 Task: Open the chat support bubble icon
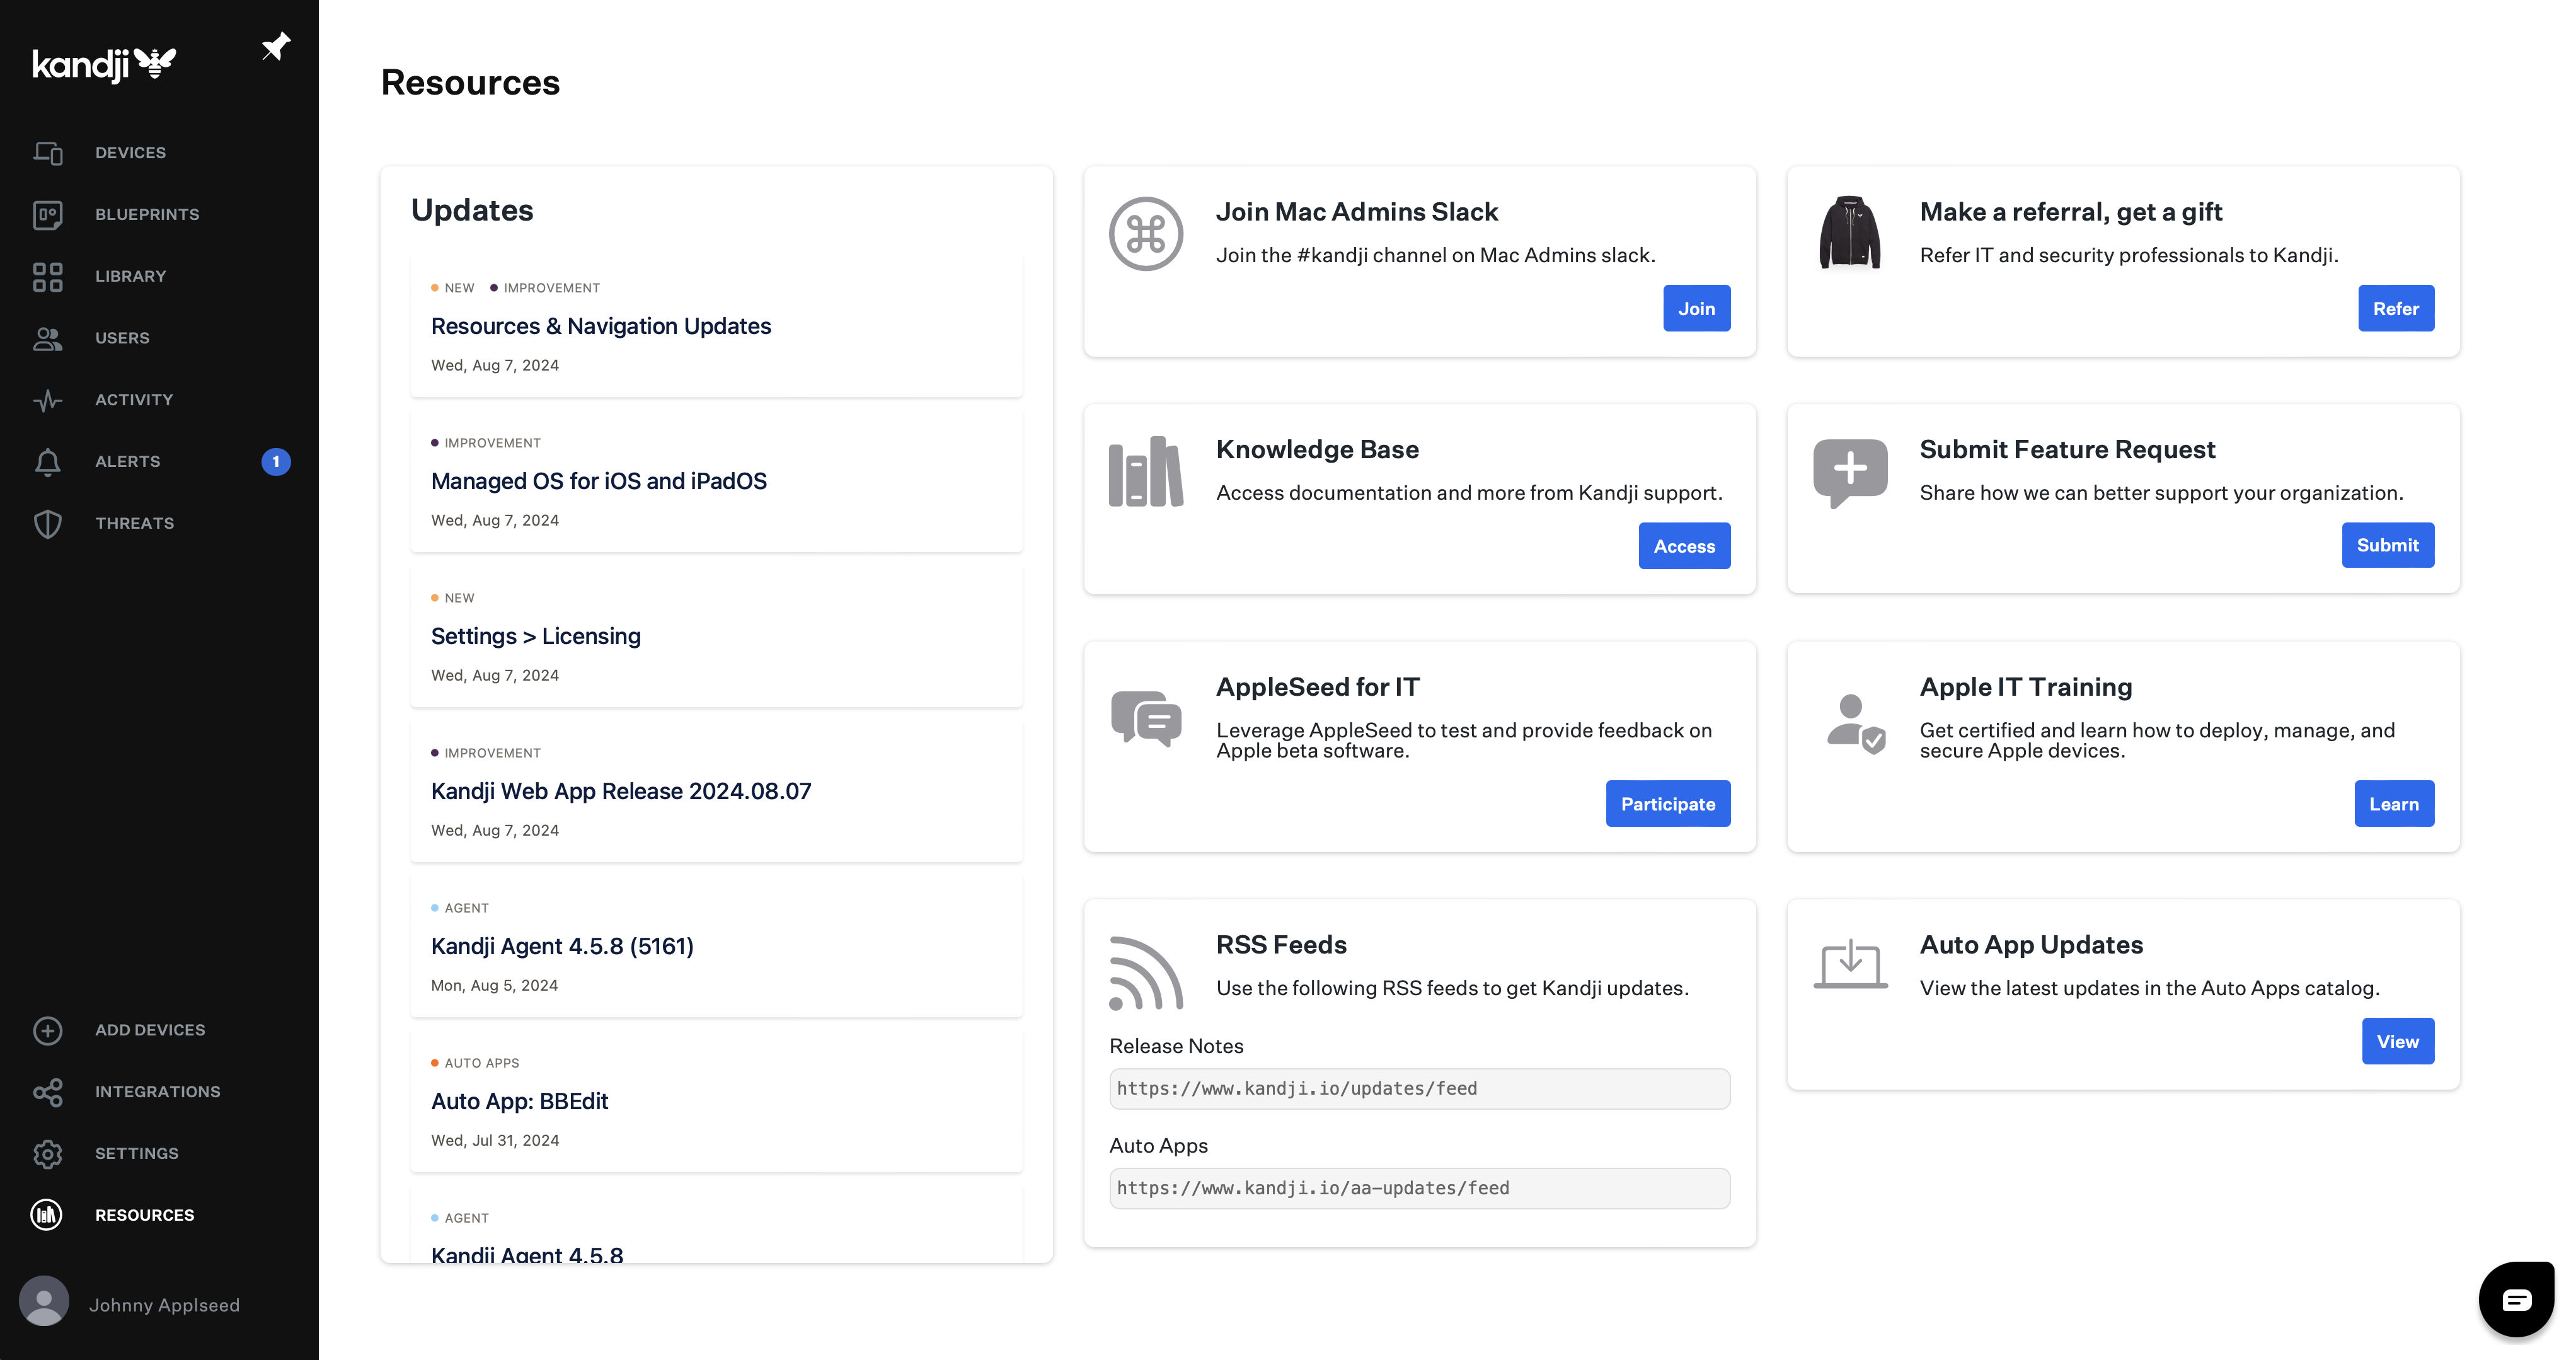point(2516,1299)
